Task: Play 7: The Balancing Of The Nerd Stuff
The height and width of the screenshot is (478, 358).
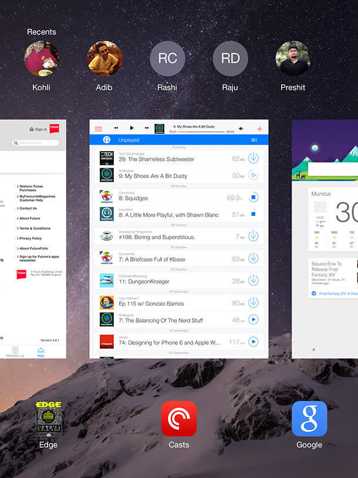Action: pos(254,319)
